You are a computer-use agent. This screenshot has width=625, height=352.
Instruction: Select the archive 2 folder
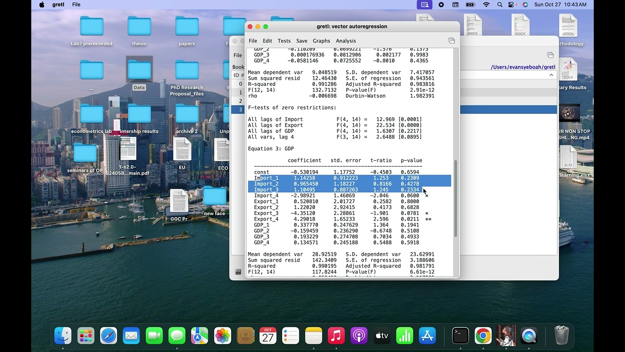point(187,119)
